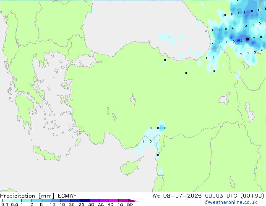Click the 40–45 mm magenta legend swatch
Viewport: 266px width, 206px height.
tap(114, 201)
